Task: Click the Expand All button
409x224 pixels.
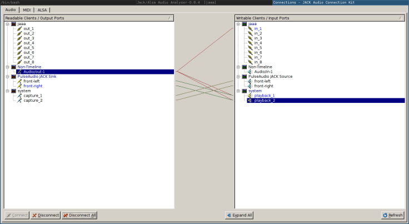Action: click(x=240, y=215)
